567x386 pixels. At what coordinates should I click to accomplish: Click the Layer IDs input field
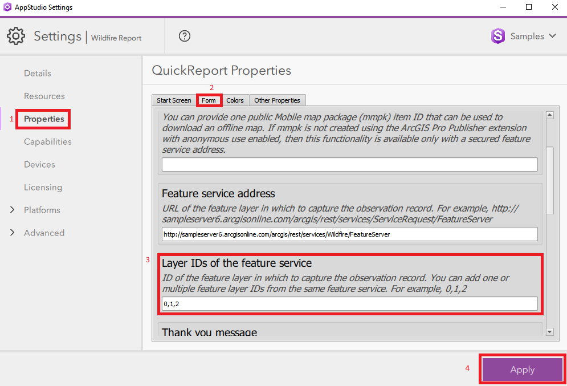[x=350, y=303]
